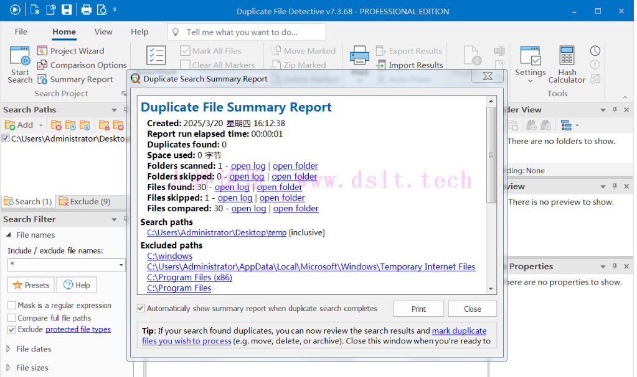Click the start search icon in the title bar
Screen dimensions: 637x377
(x=15, y=10)
